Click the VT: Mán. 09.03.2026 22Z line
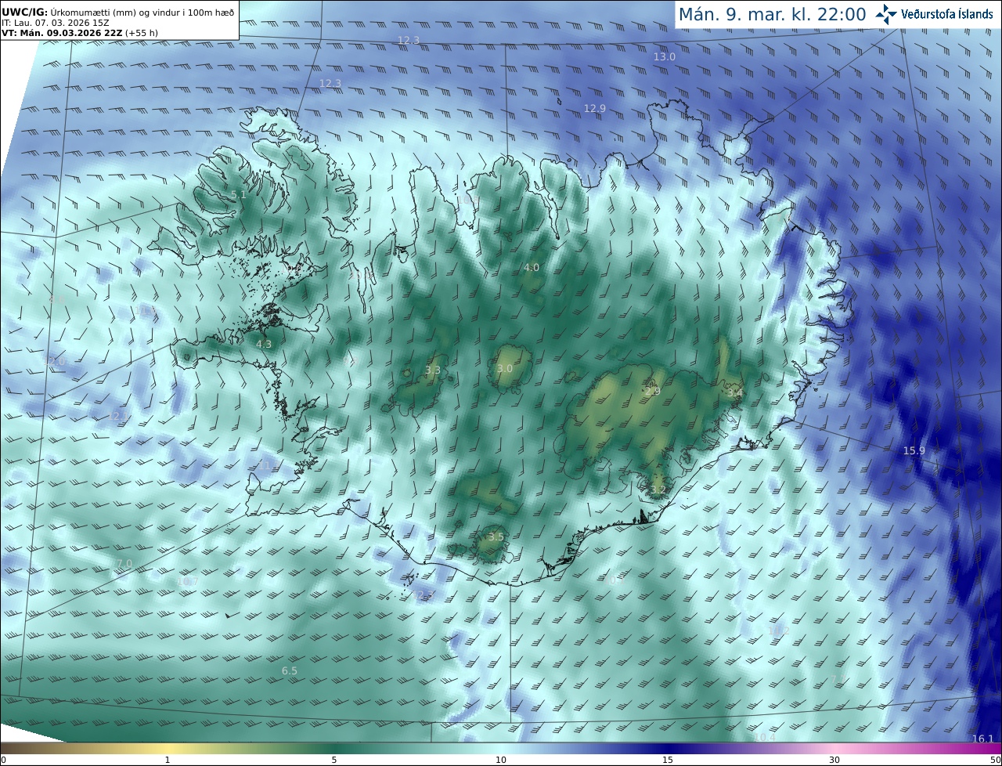This screenshot has width=1002, height=766. [x=80, y=32]
